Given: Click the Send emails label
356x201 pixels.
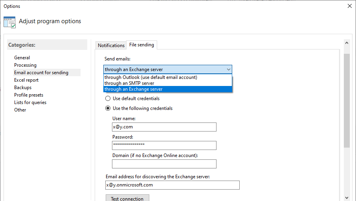Looking at the screenshot, I should pyautogui.click(x=117, y=59).
